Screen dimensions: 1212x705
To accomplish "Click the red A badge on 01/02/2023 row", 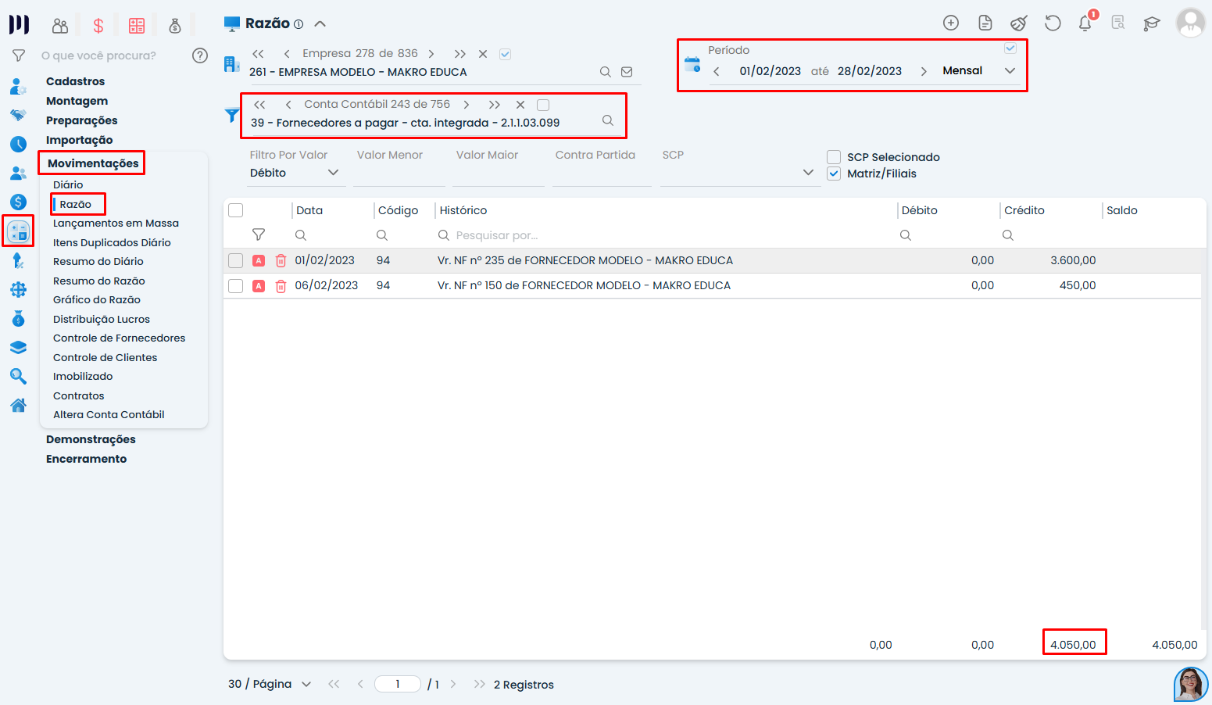I will coord(259,261).
